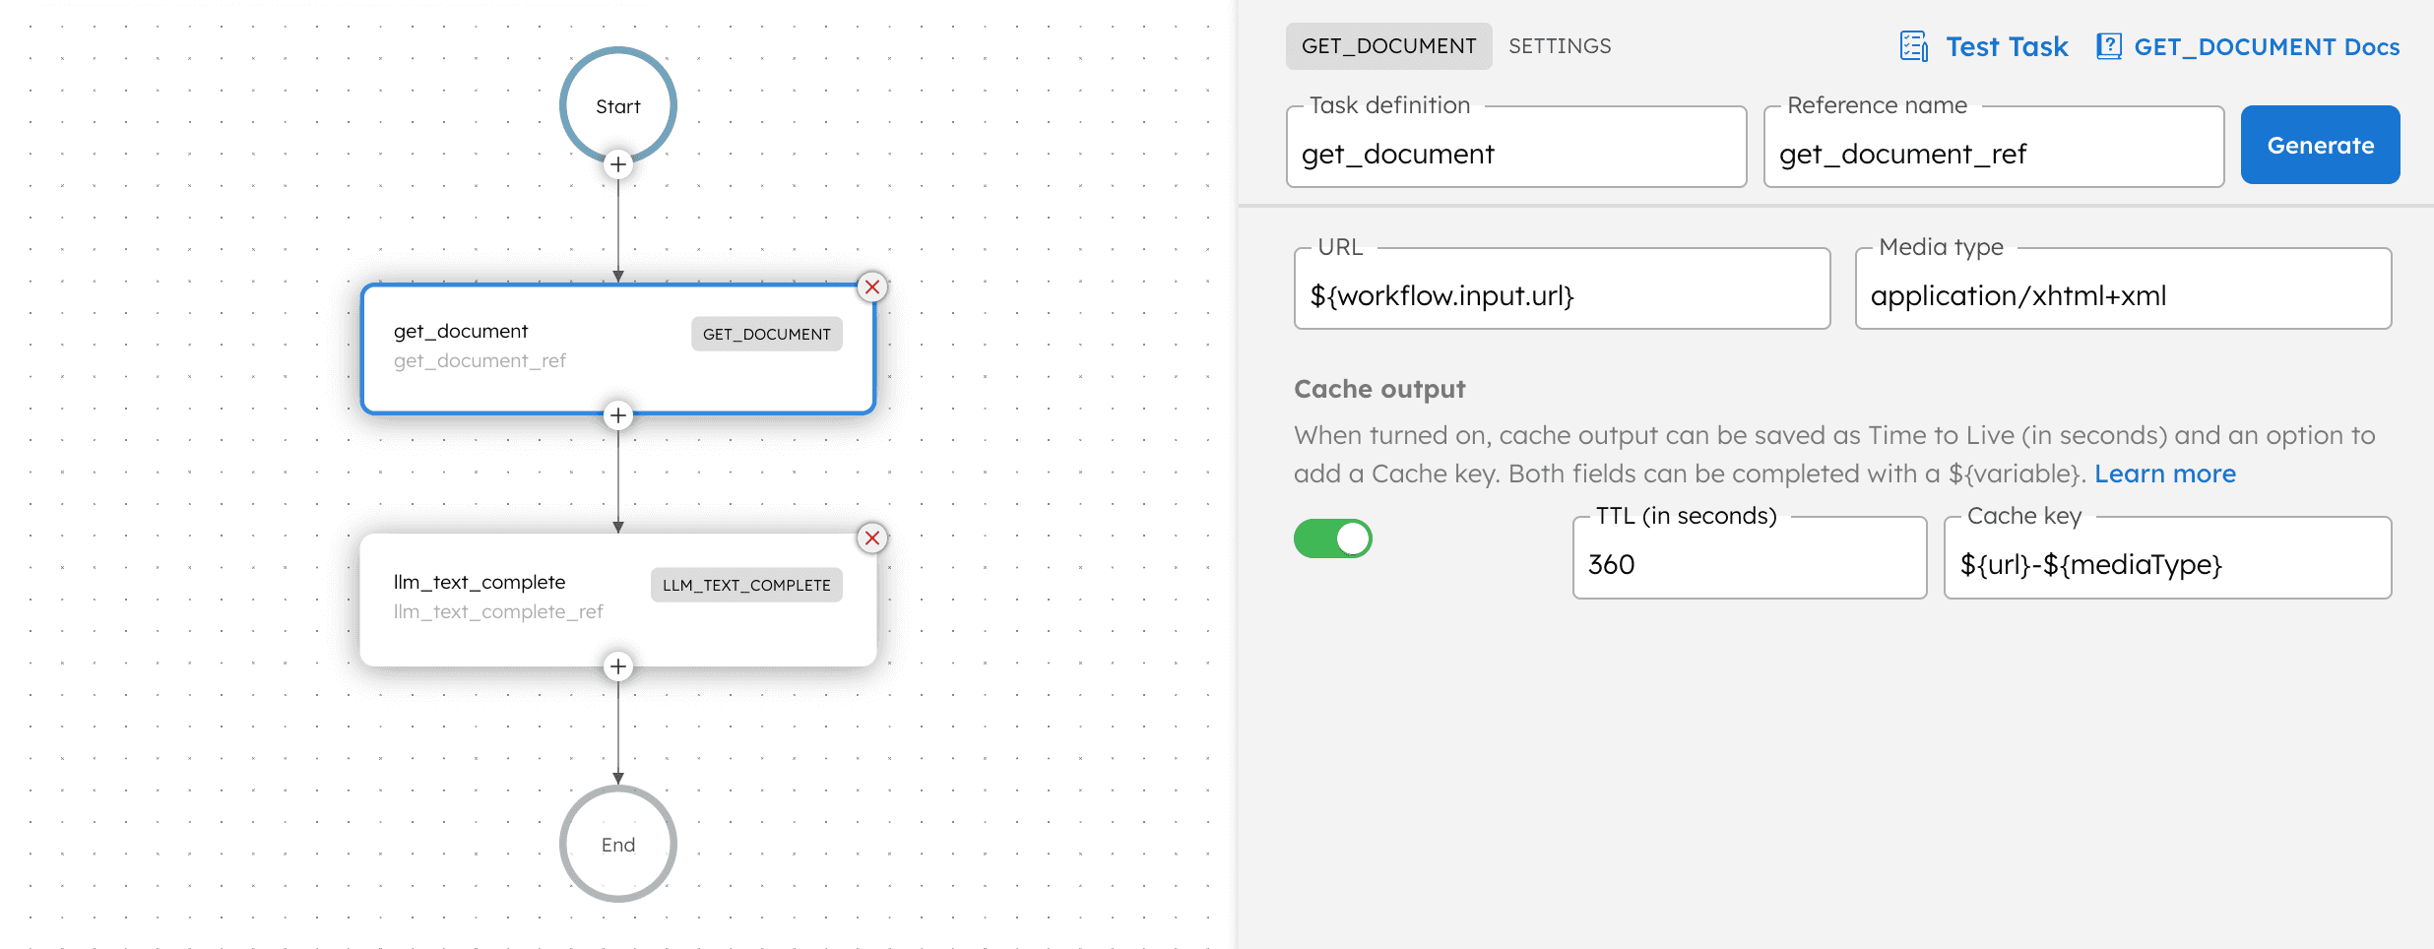This screenshot has width=2434, height=949.
Task: Click the Test Task icon
Action: coord(1914,46)
